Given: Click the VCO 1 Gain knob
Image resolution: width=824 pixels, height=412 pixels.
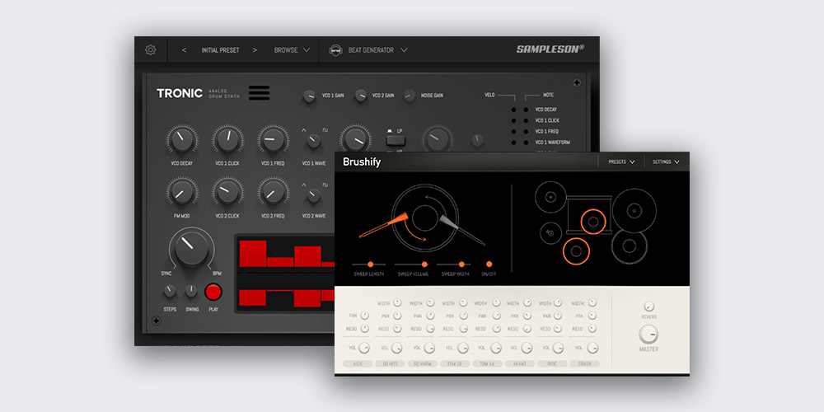Looking at the screenshot, I should coord(310,96).
